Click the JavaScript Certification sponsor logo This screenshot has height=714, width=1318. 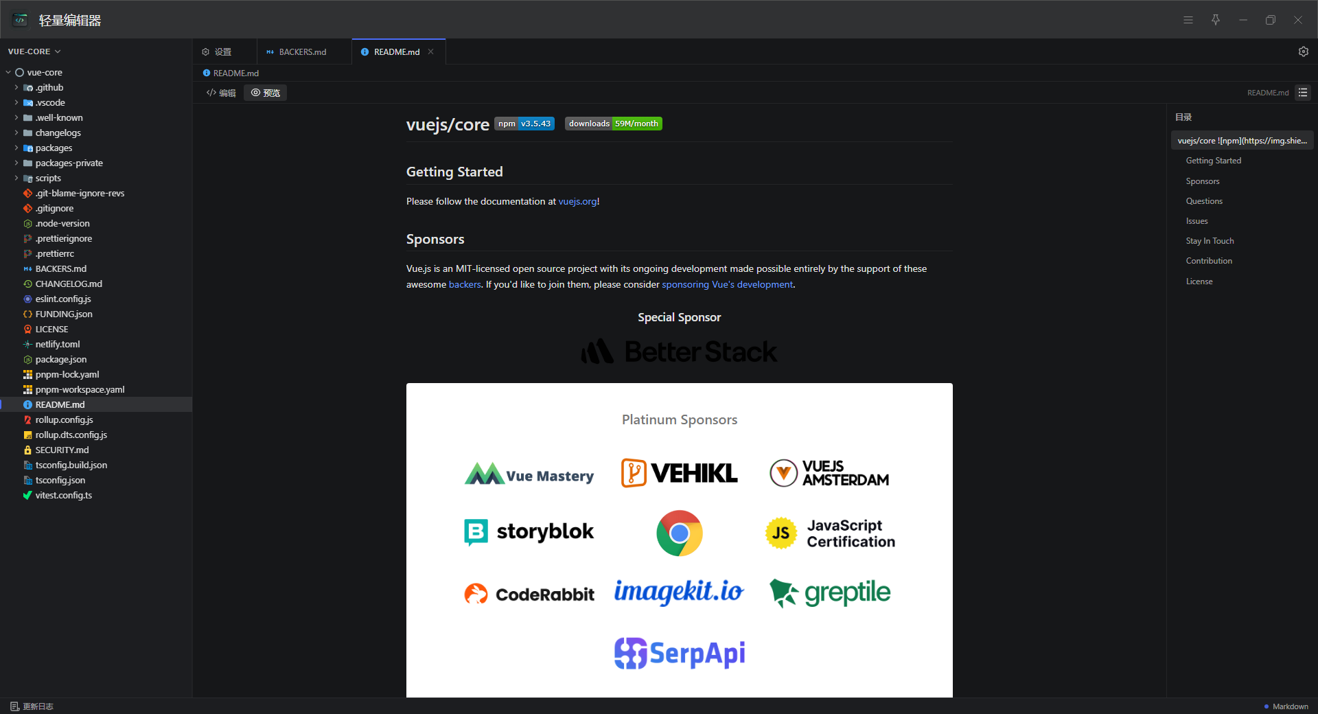(x=830, y=533)
